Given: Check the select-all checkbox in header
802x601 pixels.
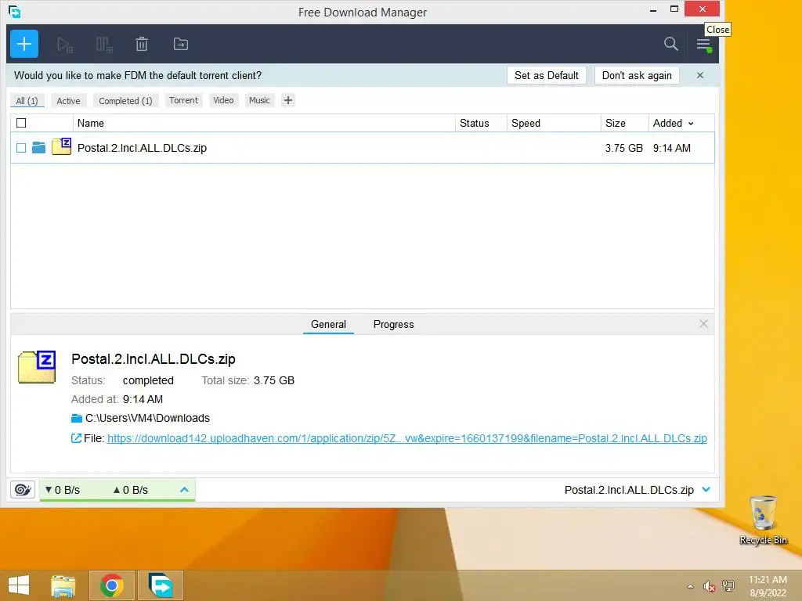Looking at the screenshot, I should pyautogui.click(x=21, y=123).
